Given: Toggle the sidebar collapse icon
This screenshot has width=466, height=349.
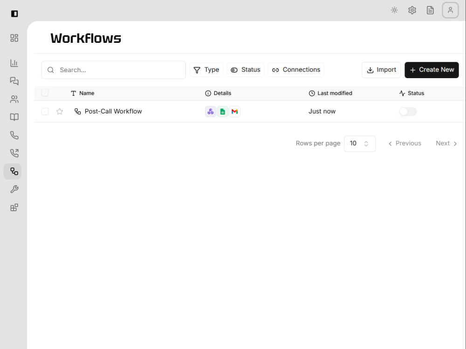Looking at the screenshot, I should [14, 13].
